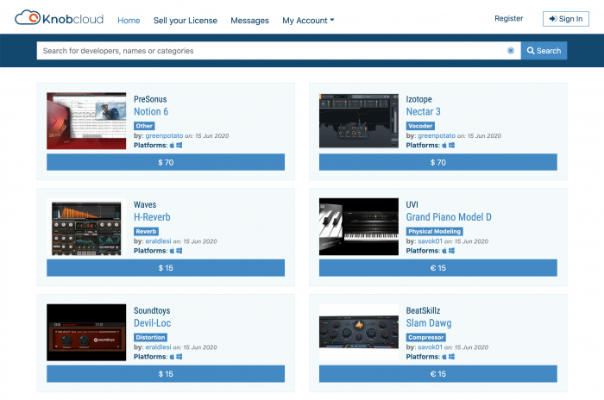The image size is (604, 400).
Task: Click the Apple platform icon for Notion 6
Action: pyautogui.click(x=172, y=145)
